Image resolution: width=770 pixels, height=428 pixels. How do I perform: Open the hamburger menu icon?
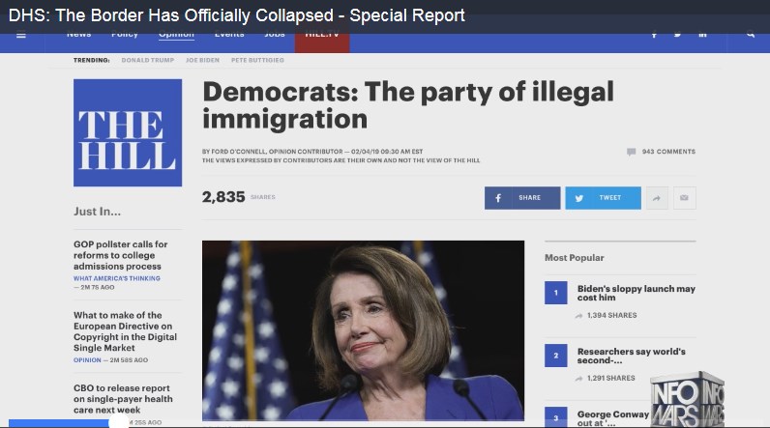[21, 35]
